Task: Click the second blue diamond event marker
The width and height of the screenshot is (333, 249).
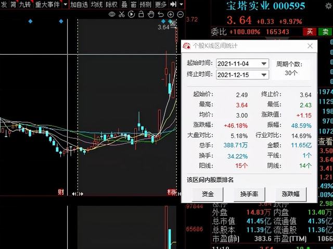Action: 61,21
